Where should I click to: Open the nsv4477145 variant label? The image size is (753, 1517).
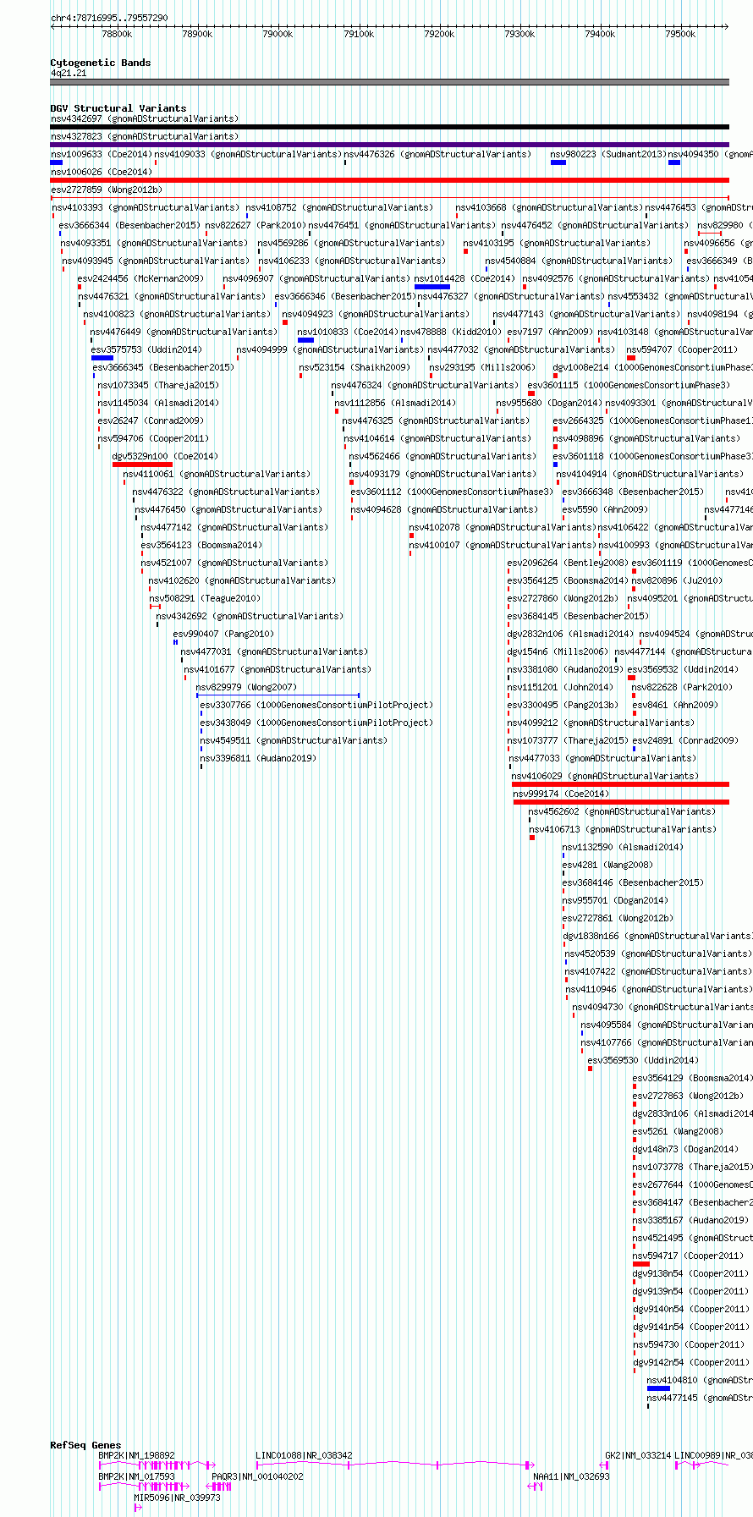click(700, 1398)
